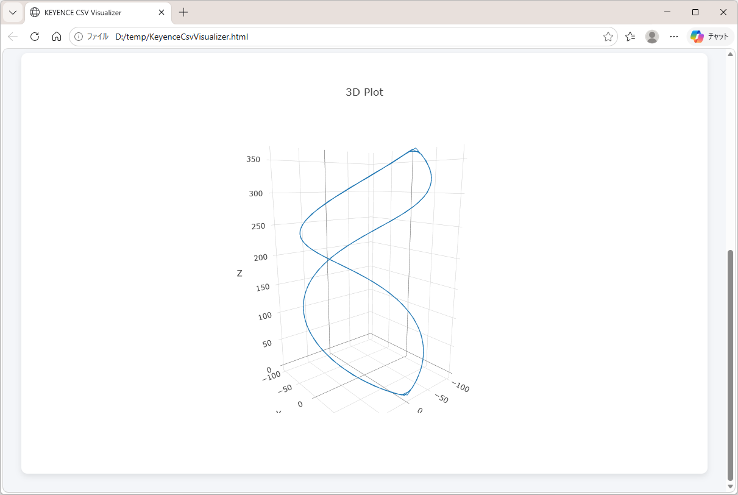Expand the tab search dropdown chevron

[13, 12]
